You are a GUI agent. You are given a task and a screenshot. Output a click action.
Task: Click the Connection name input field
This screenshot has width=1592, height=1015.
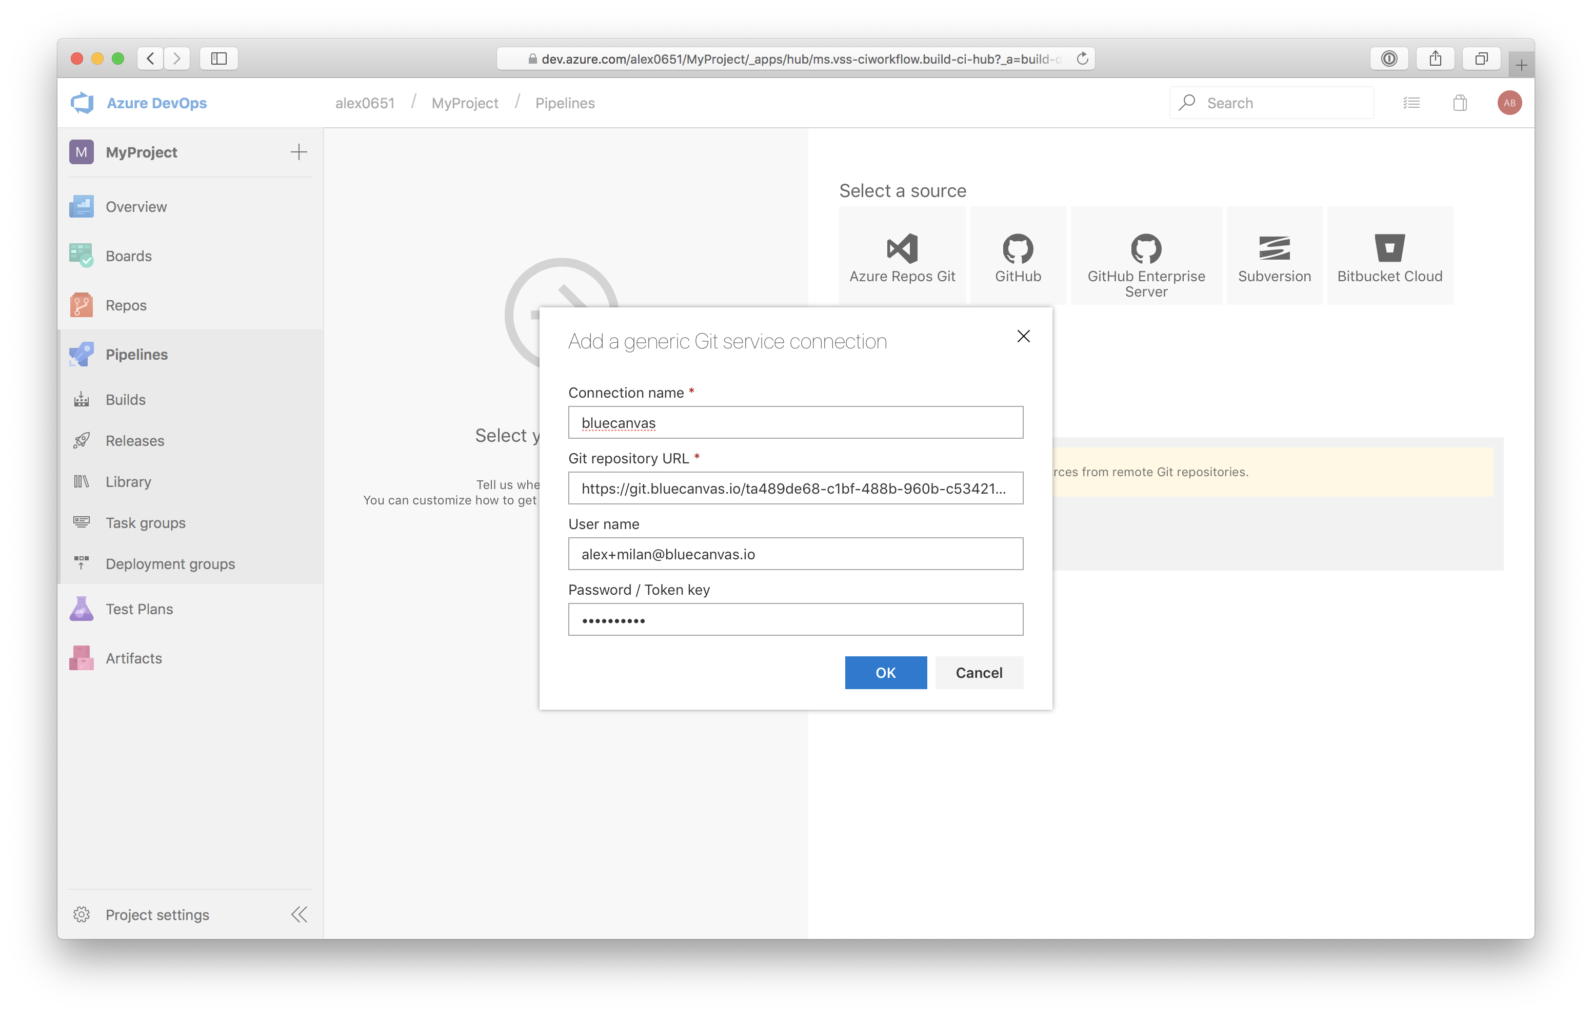pyautogui.click(x=795, y=422)
